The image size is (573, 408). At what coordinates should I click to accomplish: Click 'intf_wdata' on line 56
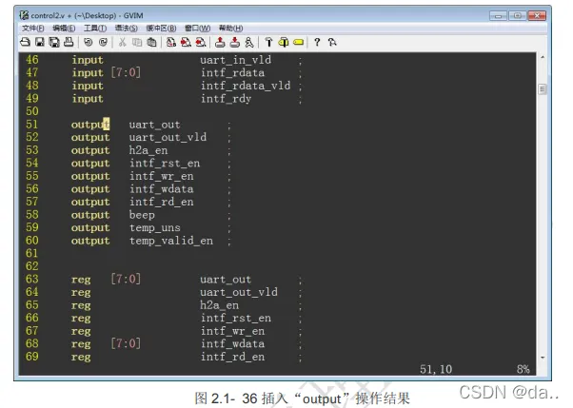[x=162, y=189]
